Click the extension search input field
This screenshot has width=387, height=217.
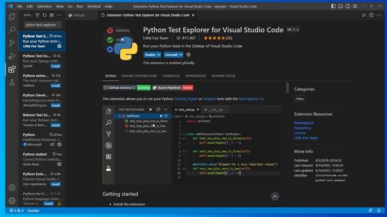tap(42, 25)
